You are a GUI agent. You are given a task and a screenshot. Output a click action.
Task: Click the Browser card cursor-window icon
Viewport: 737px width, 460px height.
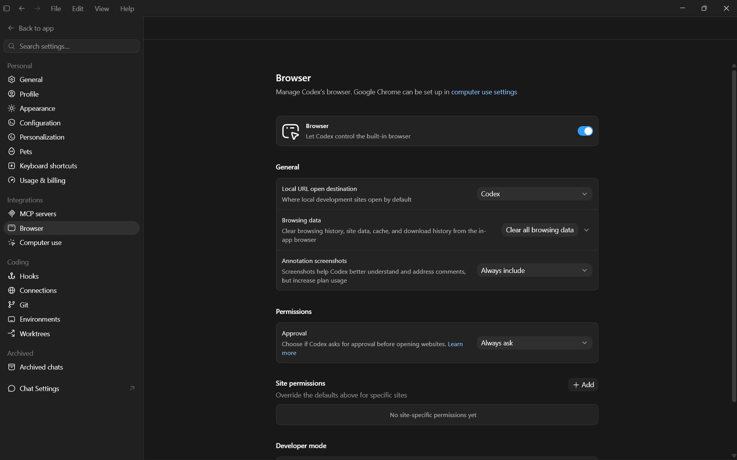coord(291,131)
